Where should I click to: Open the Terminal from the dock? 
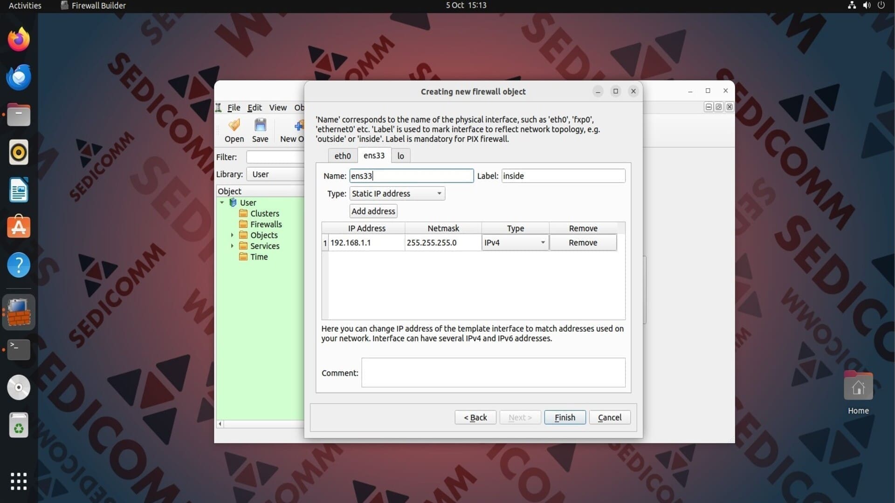[19, 350]
